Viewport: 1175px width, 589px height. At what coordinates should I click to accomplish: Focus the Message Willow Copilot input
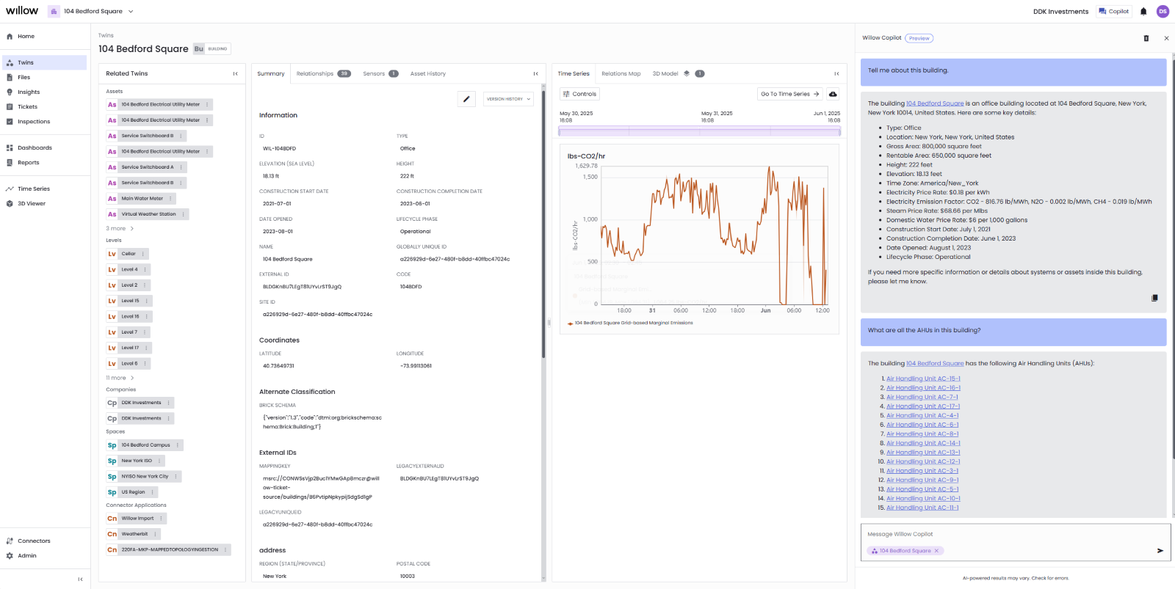click(x=1016, y=534)
